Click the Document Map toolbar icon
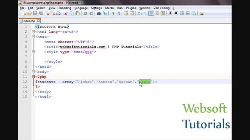This screenshot has width=250, height=140. coord(162,14)
